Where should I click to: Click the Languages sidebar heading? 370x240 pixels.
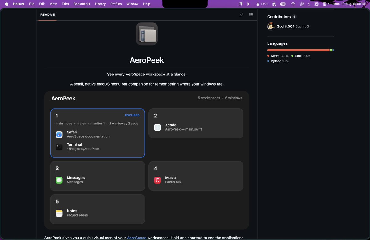(x=277, y=43)
